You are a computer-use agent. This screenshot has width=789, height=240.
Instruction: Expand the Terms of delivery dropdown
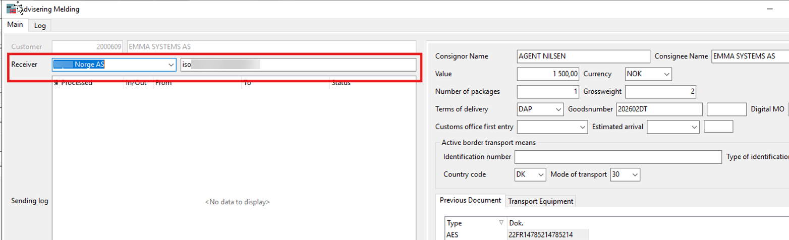point(558,109)
